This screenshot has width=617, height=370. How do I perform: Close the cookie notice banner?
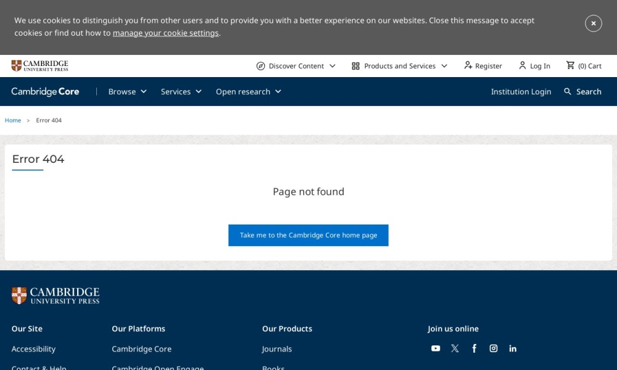coord(593,23)
